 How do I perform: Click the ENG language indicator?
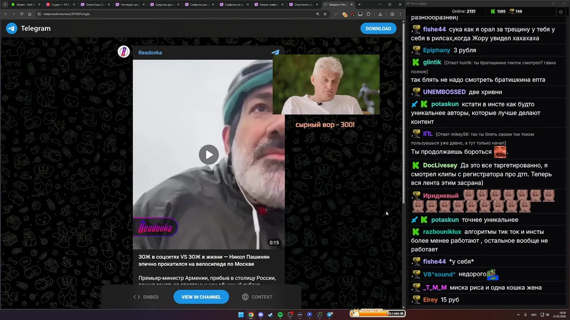click(x=534, y=315)
